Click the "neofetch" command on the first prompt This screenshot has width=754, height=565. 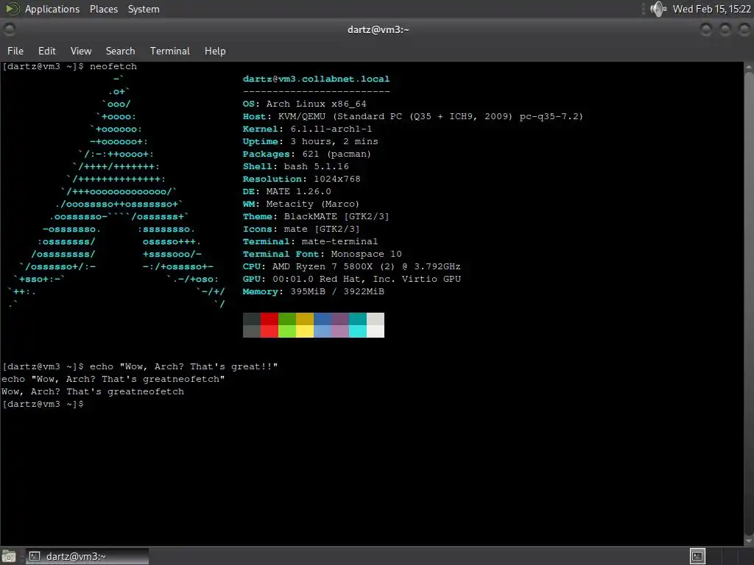113,66
